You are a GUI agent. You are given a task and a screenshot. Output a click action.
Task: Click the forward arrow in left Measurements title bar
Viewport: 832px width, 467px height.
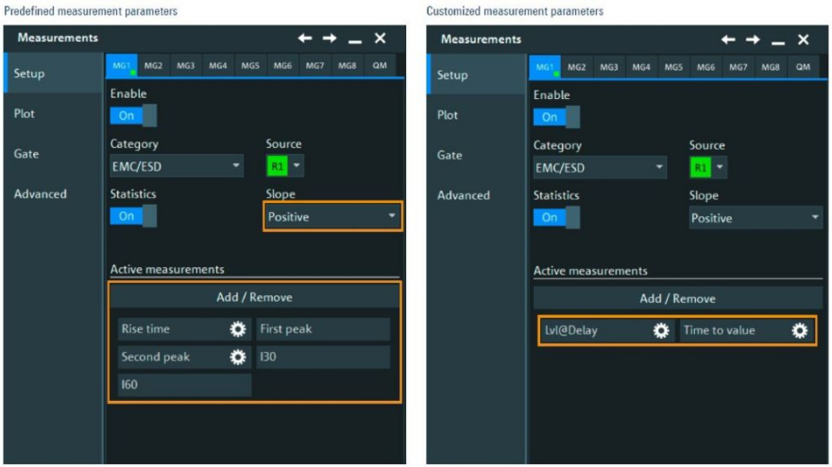pyautogui.click(x=330, y=39)
